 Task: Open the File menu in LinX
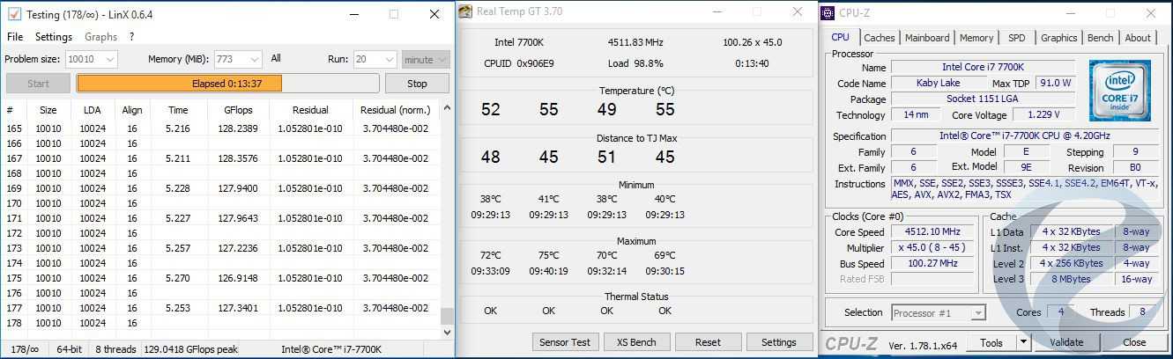click(x=15, y=37)
